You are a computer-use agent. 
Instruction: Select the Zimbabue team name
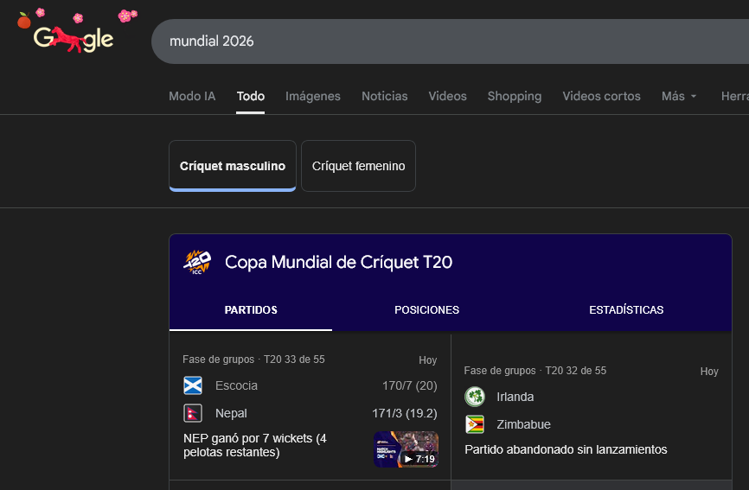523,424
